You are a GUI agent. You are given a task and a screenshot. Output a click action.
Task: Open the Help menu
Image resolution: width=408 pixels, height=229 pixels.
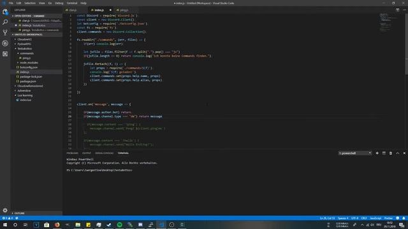pyautogui.click(x=84, y=3)
